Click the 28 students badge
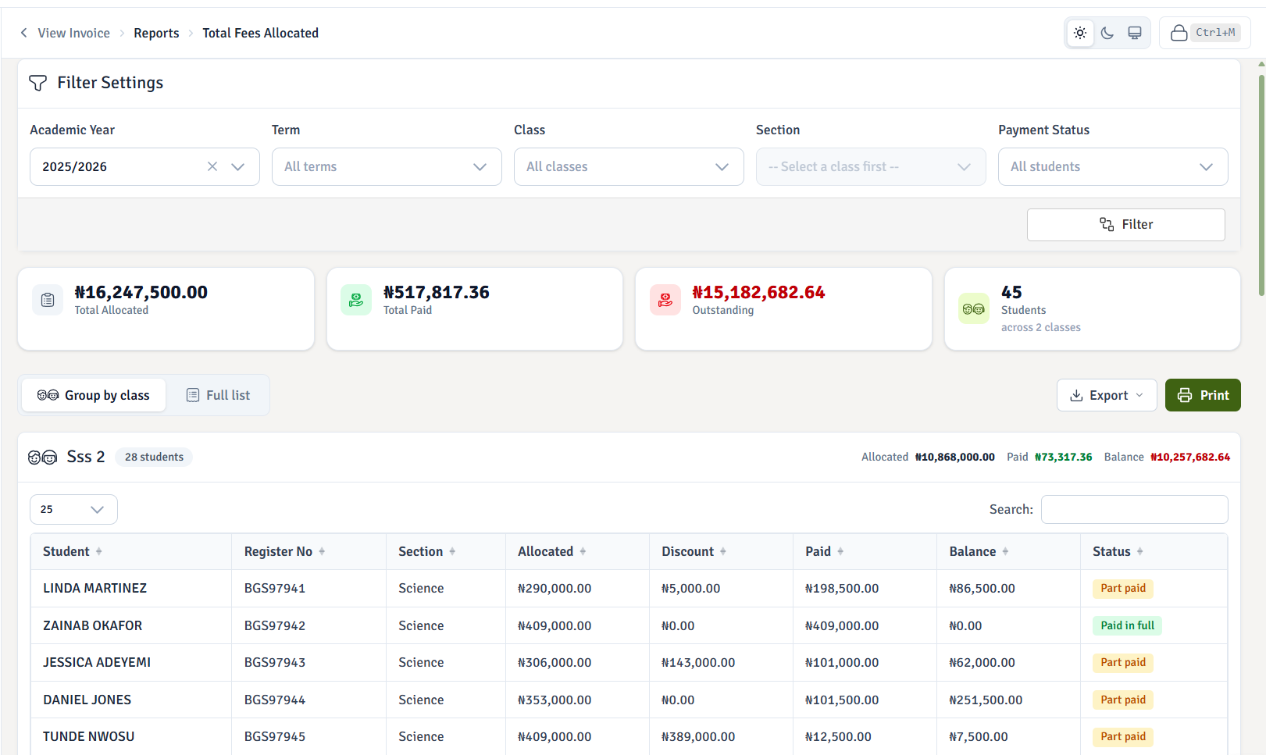Viewport: 1266px width, 755px height. coord(154,457)
